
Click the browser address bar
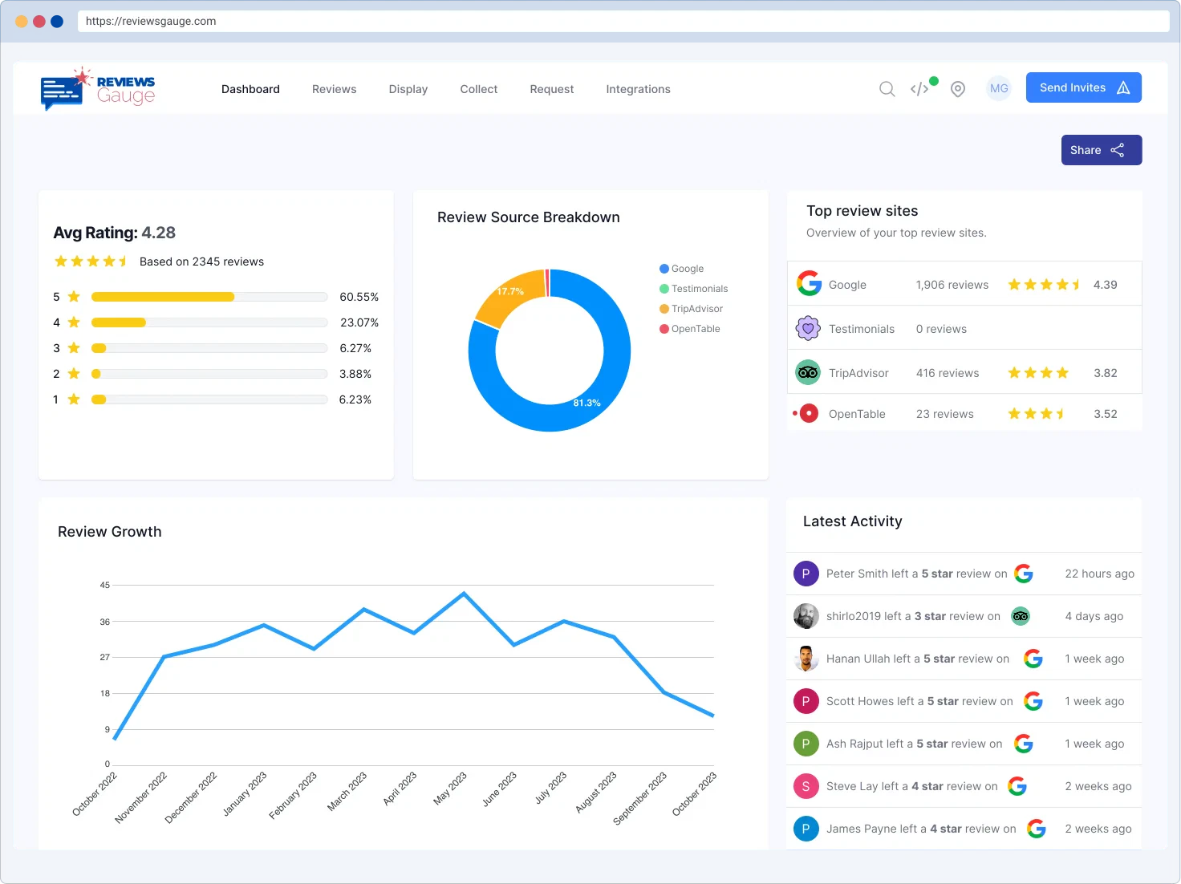click(x=623, y=21)
